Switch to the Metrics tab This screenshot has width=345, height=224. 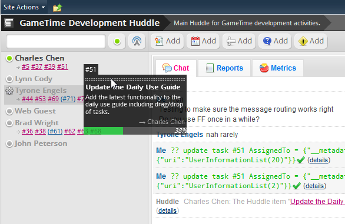click(x=278, y=68)
